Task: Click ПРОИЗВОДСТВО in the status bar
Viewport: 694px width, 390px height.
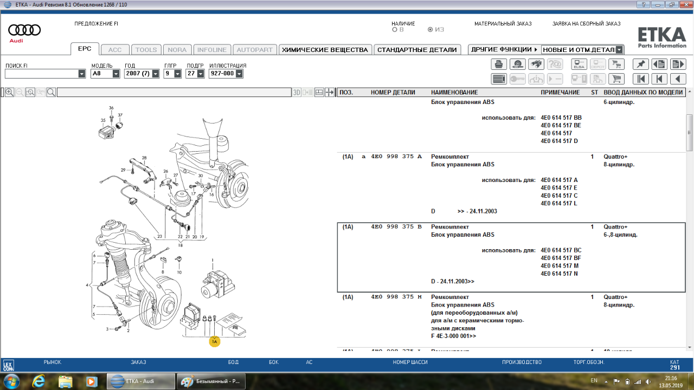Action: (x=522, y=362)
